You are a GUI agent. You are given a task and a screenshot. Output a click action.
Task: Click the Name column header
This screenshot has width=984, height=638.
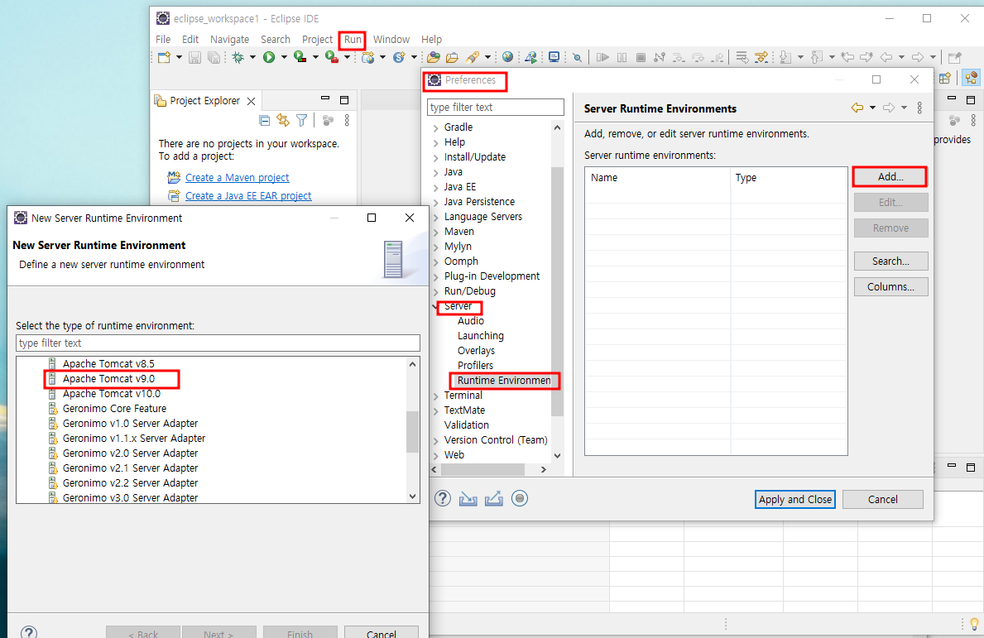(x=658, y=178)
